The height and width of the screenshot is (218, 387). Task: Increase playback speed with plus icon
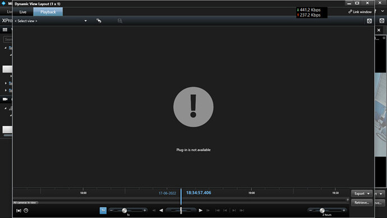coord(145,210)
